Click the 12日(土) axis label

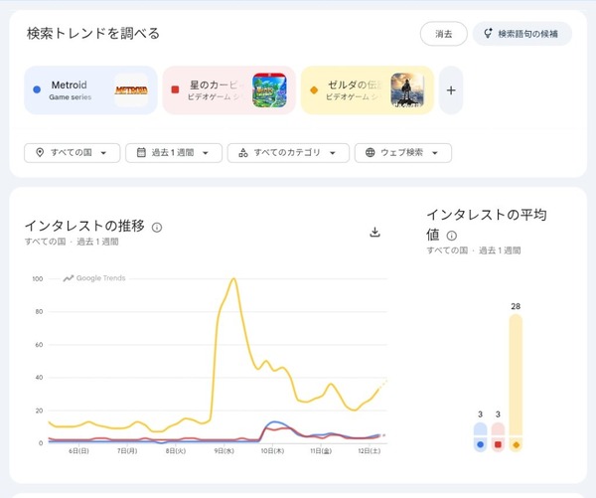point(370,451)
